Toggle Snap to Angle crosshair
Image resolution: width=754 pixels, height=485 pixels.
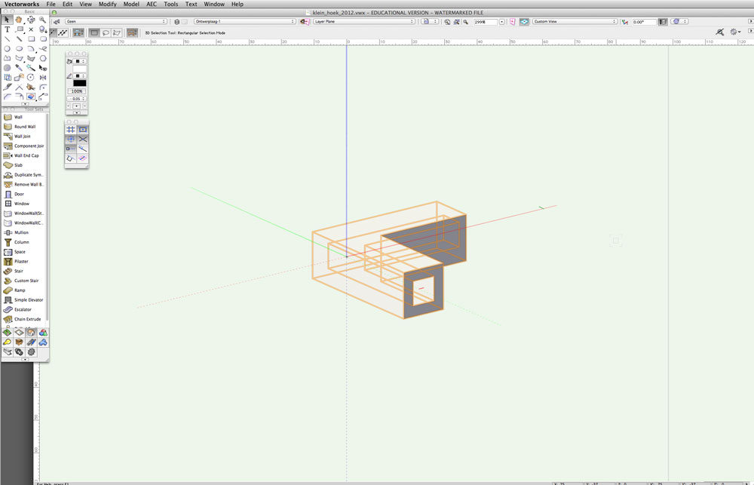(x=71, y=139)
